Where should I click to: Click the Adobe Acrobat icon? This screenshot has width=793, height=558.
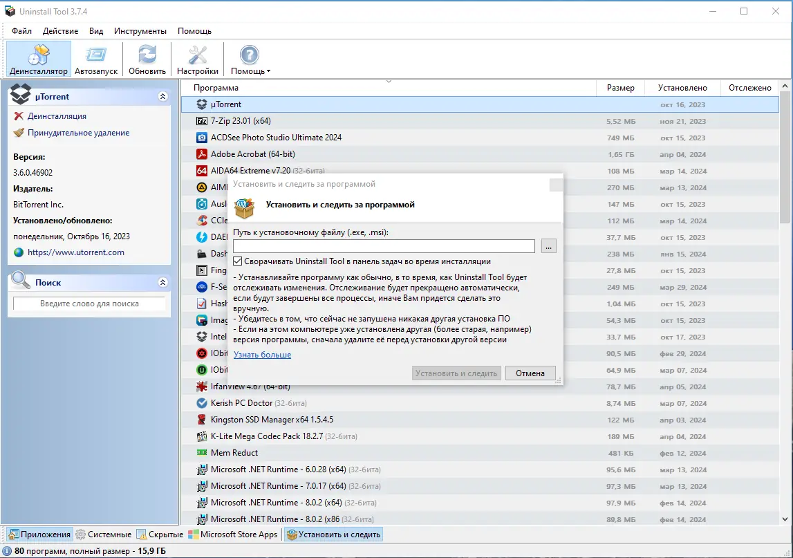[x=202, y=154]
